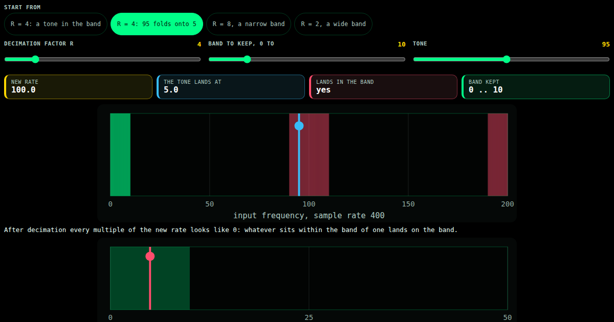Click the 150 tick label on the input axis
The height and width of the screenshot is (322, 614).
point(408,204)
